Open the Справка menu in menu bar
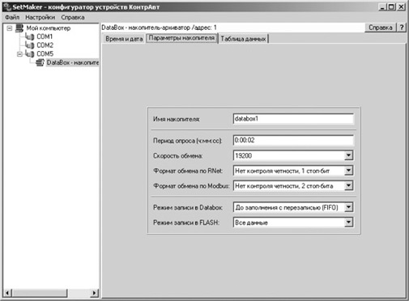This screenshot has width=409, height=301. [73, 18]
